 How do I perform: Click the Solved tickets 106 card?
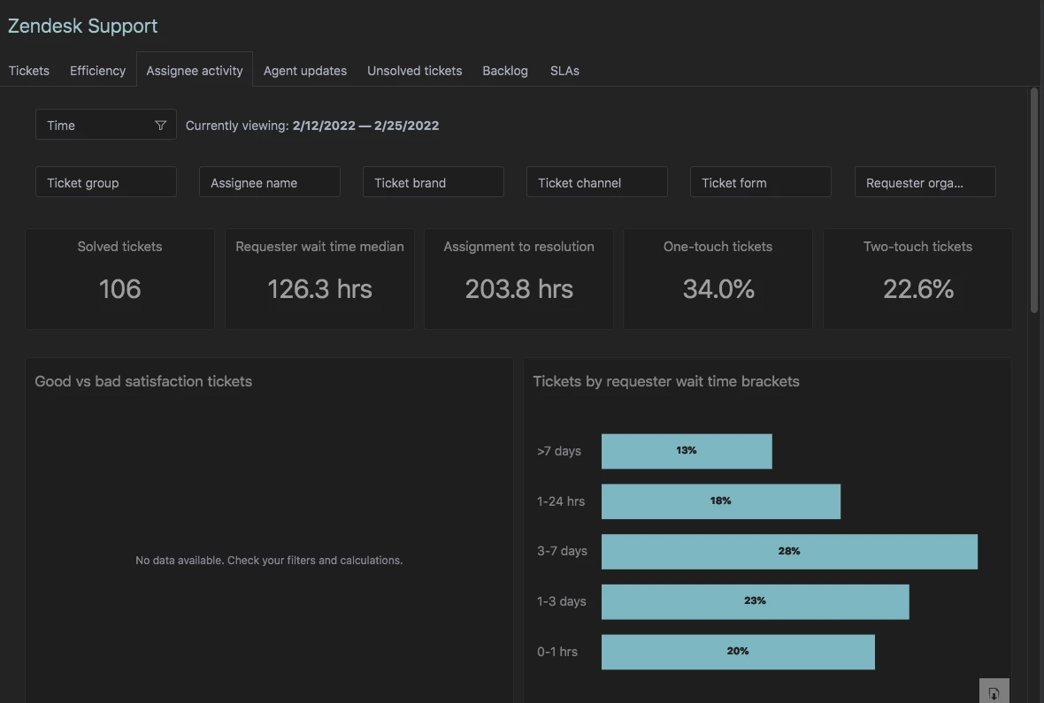[x=119, y=279]
